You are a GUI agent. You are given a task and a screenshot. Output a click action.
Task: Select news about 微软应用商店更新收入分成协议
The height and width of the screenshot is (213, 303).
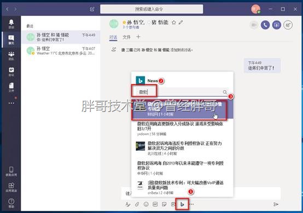[x=182, y=128]
